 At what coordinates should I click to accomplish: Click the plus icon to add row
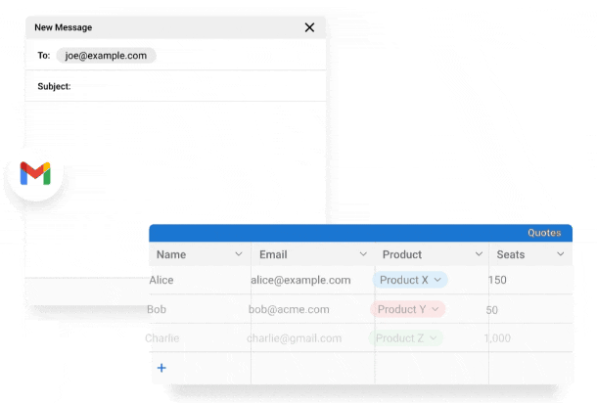(x=161, y=368)
